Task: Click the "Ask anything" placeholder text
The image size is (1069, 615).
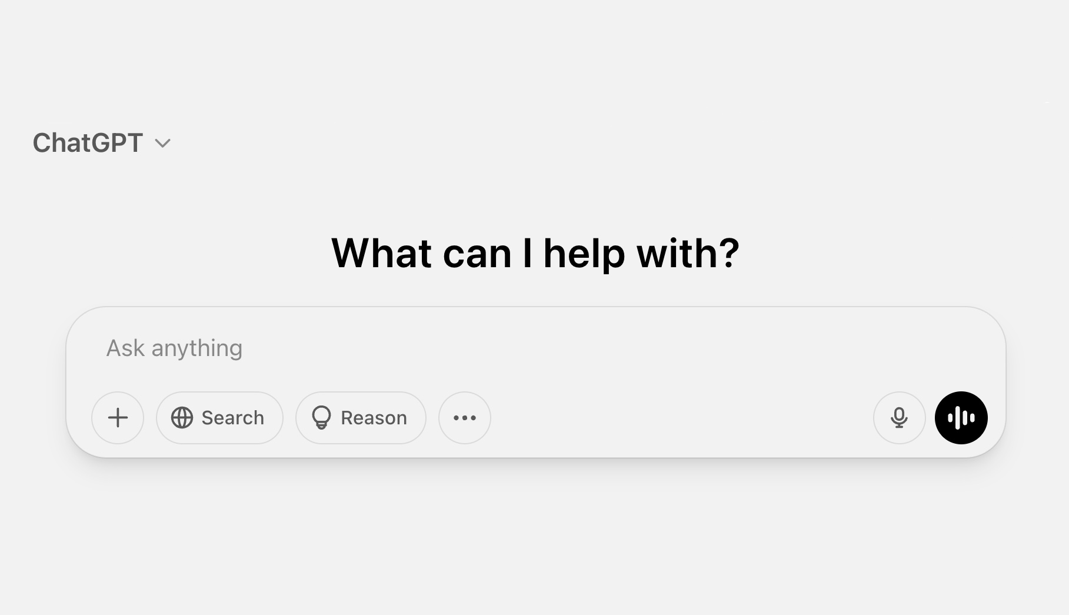Action: [x=174, y=348]
